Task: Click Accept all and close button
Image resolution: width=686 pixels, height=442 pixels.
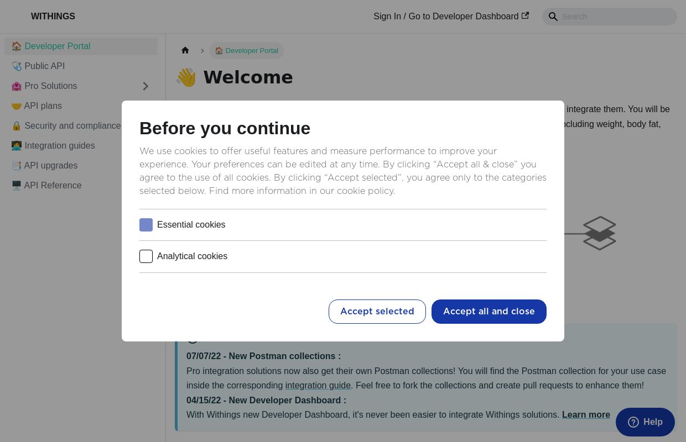Action: point(489,312)
